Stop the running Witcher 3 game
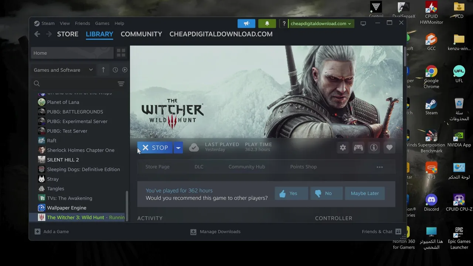Screen dimensions: 473x266 pyautogui.click(x=155, y=148)
